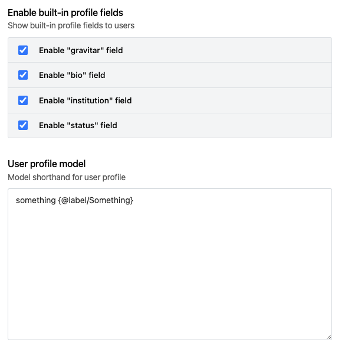Click the textarea resize handle corner

point(329,337)
